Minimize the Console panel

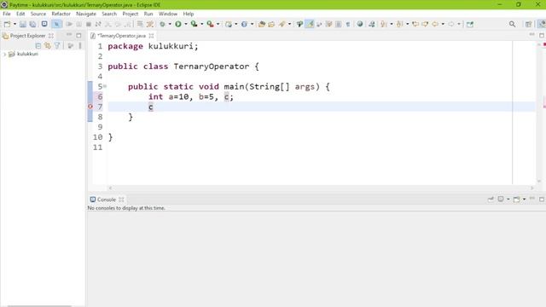tap(532, 199)
